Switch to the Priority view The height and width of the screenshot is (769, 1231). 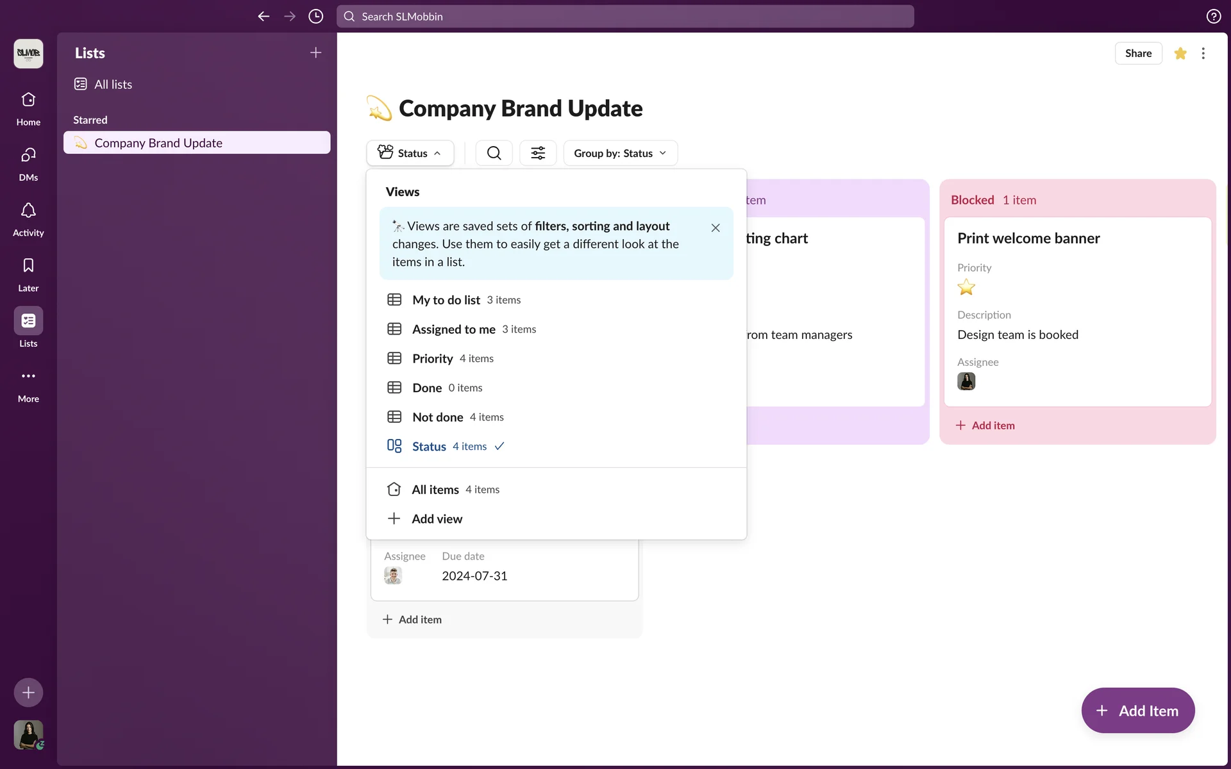(x=432, y=359)
